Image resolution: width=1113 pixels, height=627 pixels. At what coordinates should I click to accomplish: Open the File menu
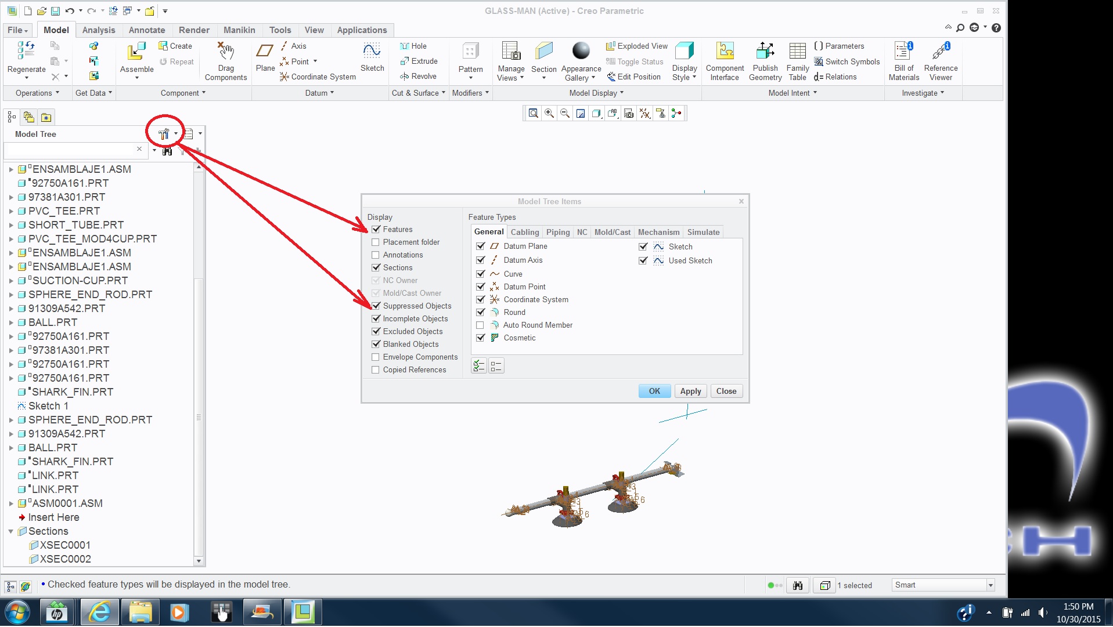click(17, 30)
